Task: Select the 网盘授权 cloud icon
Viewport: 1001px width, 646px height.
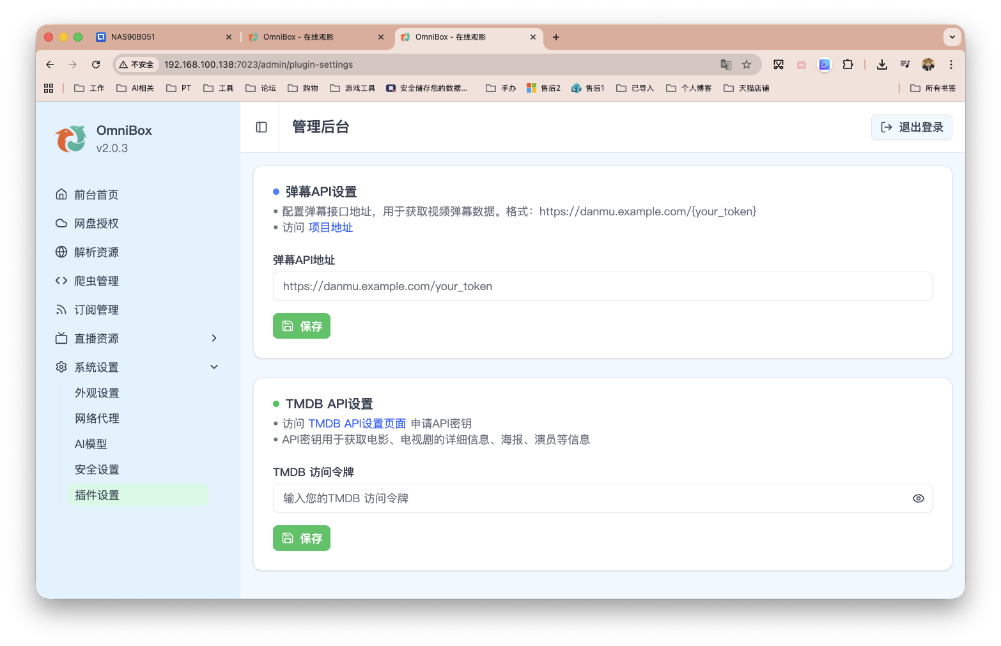Action: point(61,223)
